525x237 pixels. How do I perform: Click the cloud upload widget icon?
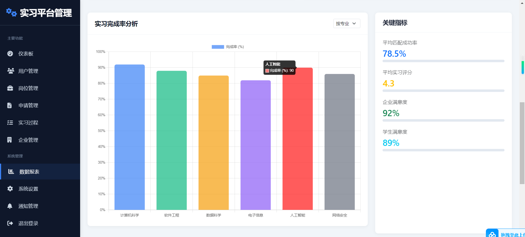(x=492, y=234)
